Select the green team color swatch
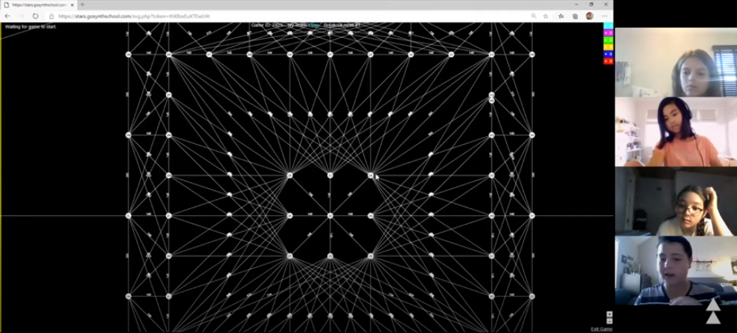The height and width of the screenshot is (333, 737). pyautogui.click(x=608, y=40)
